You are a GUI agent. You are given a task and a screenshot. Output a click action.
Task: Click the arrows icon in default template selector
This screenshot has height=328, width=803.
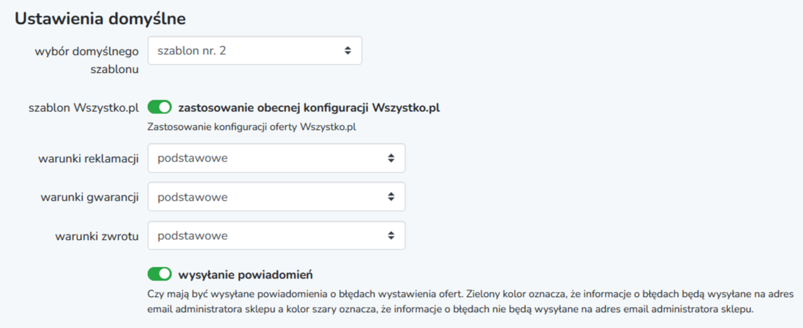click(x=347, y=51)
